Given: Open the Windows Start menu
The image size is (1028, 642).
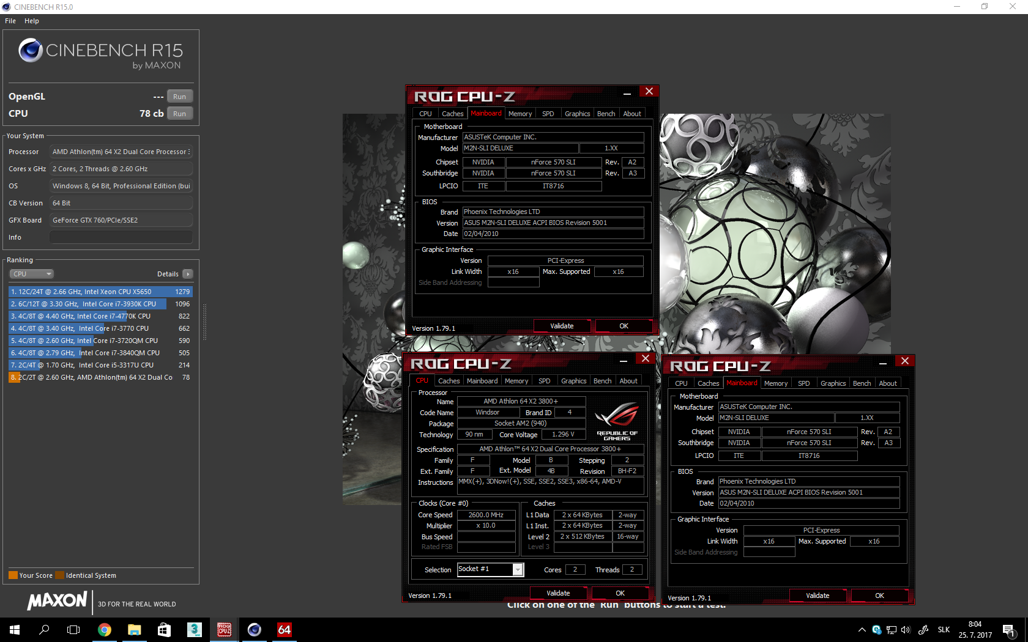Looking at the screenshot, I should tap(15, 630).
